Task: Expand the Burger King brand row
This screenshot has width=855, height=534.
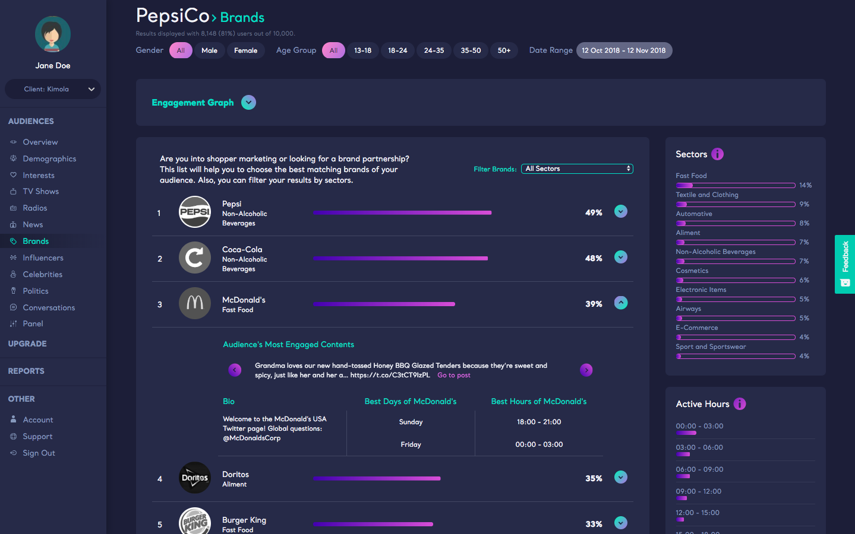Action: pos(621,523)
